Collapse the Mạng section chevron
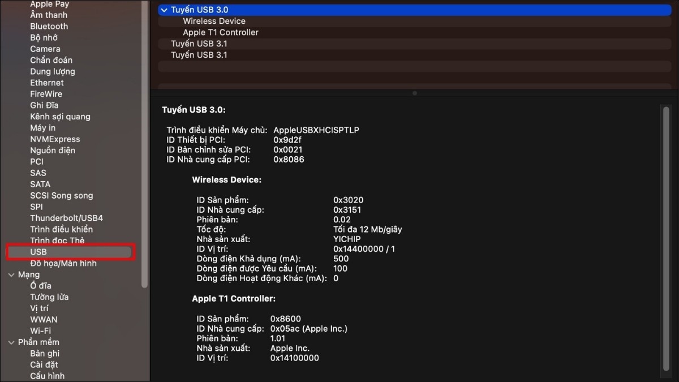This screenshot has height=382, width=679. (x=11, y=275)
